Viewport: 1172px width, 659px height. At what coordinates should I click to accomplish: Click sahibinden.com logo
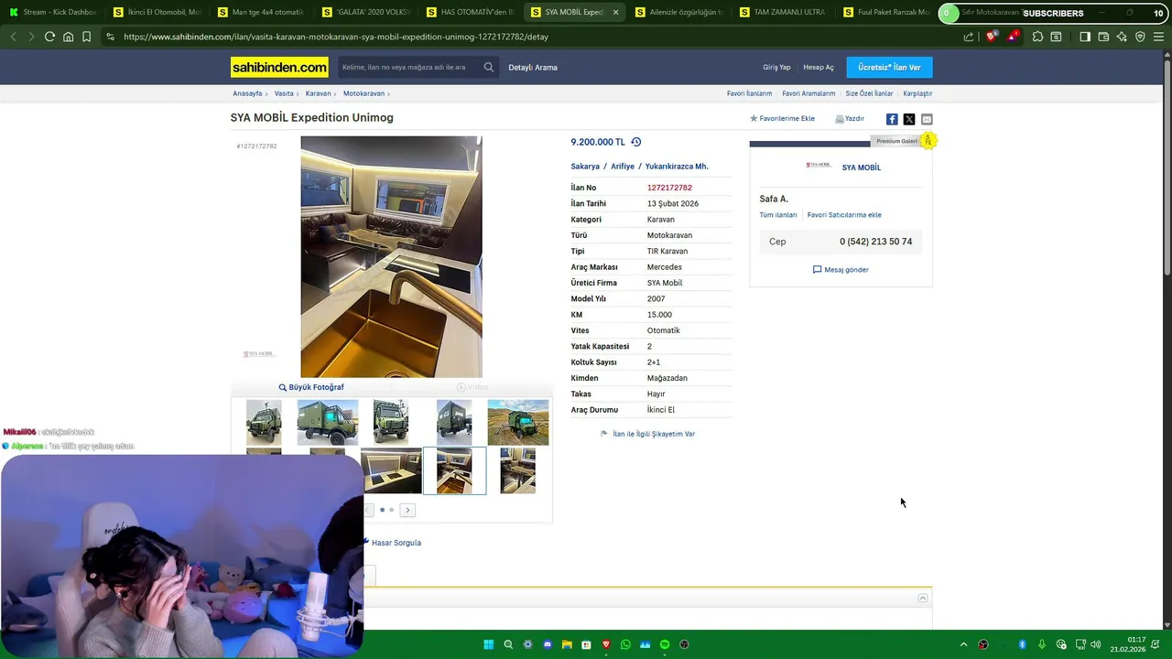click(x=279, y=67)
